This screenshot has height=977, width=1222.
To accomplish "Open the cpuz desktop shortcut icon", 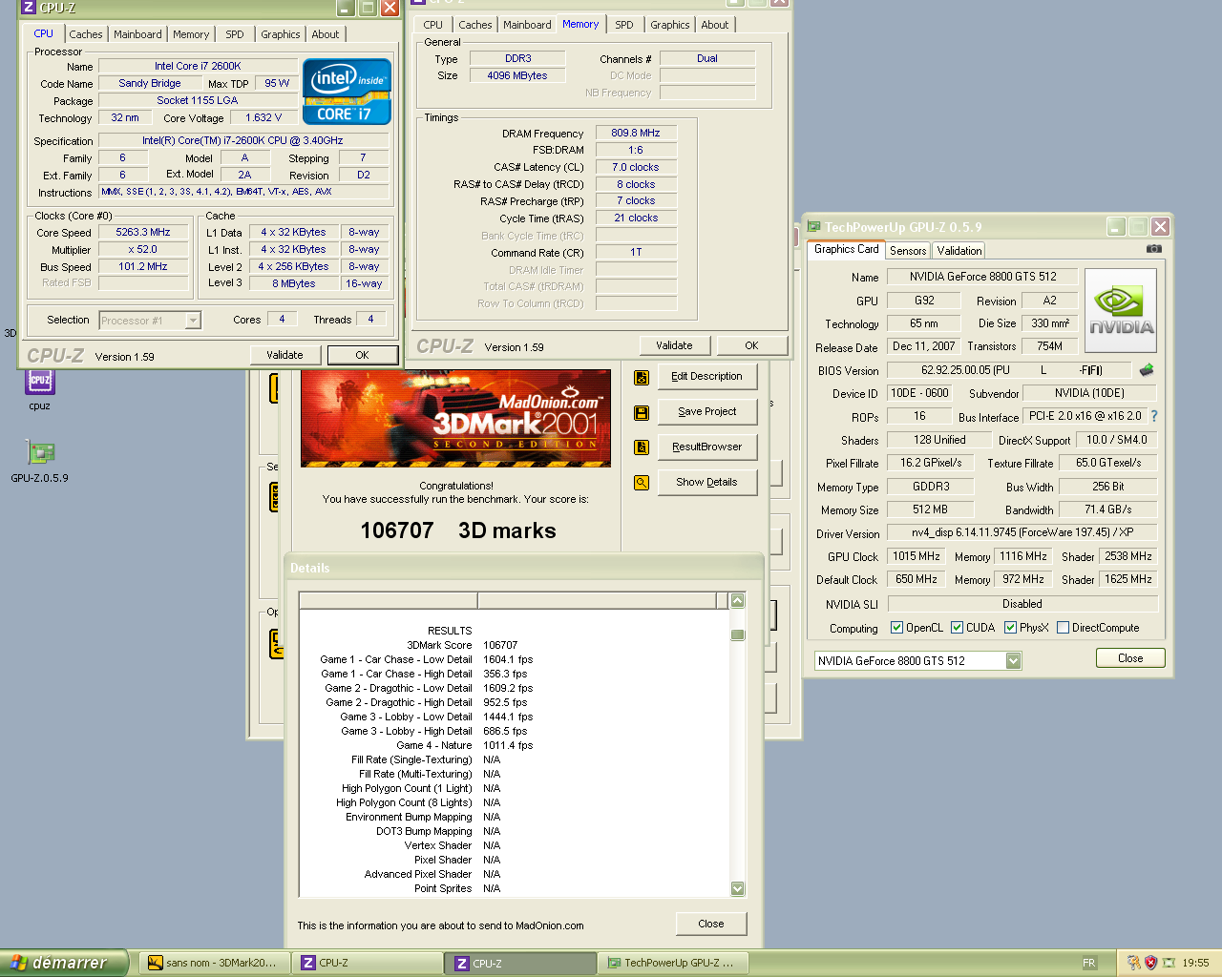I will pyautogui.click(x=39, y=381).
